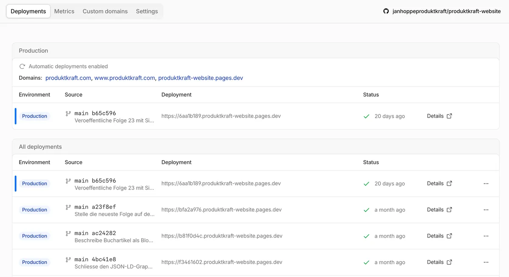Click 'Automatic deployments enabled' text
The width and height of the screenshot is (509, 277).
coord(68,66)
